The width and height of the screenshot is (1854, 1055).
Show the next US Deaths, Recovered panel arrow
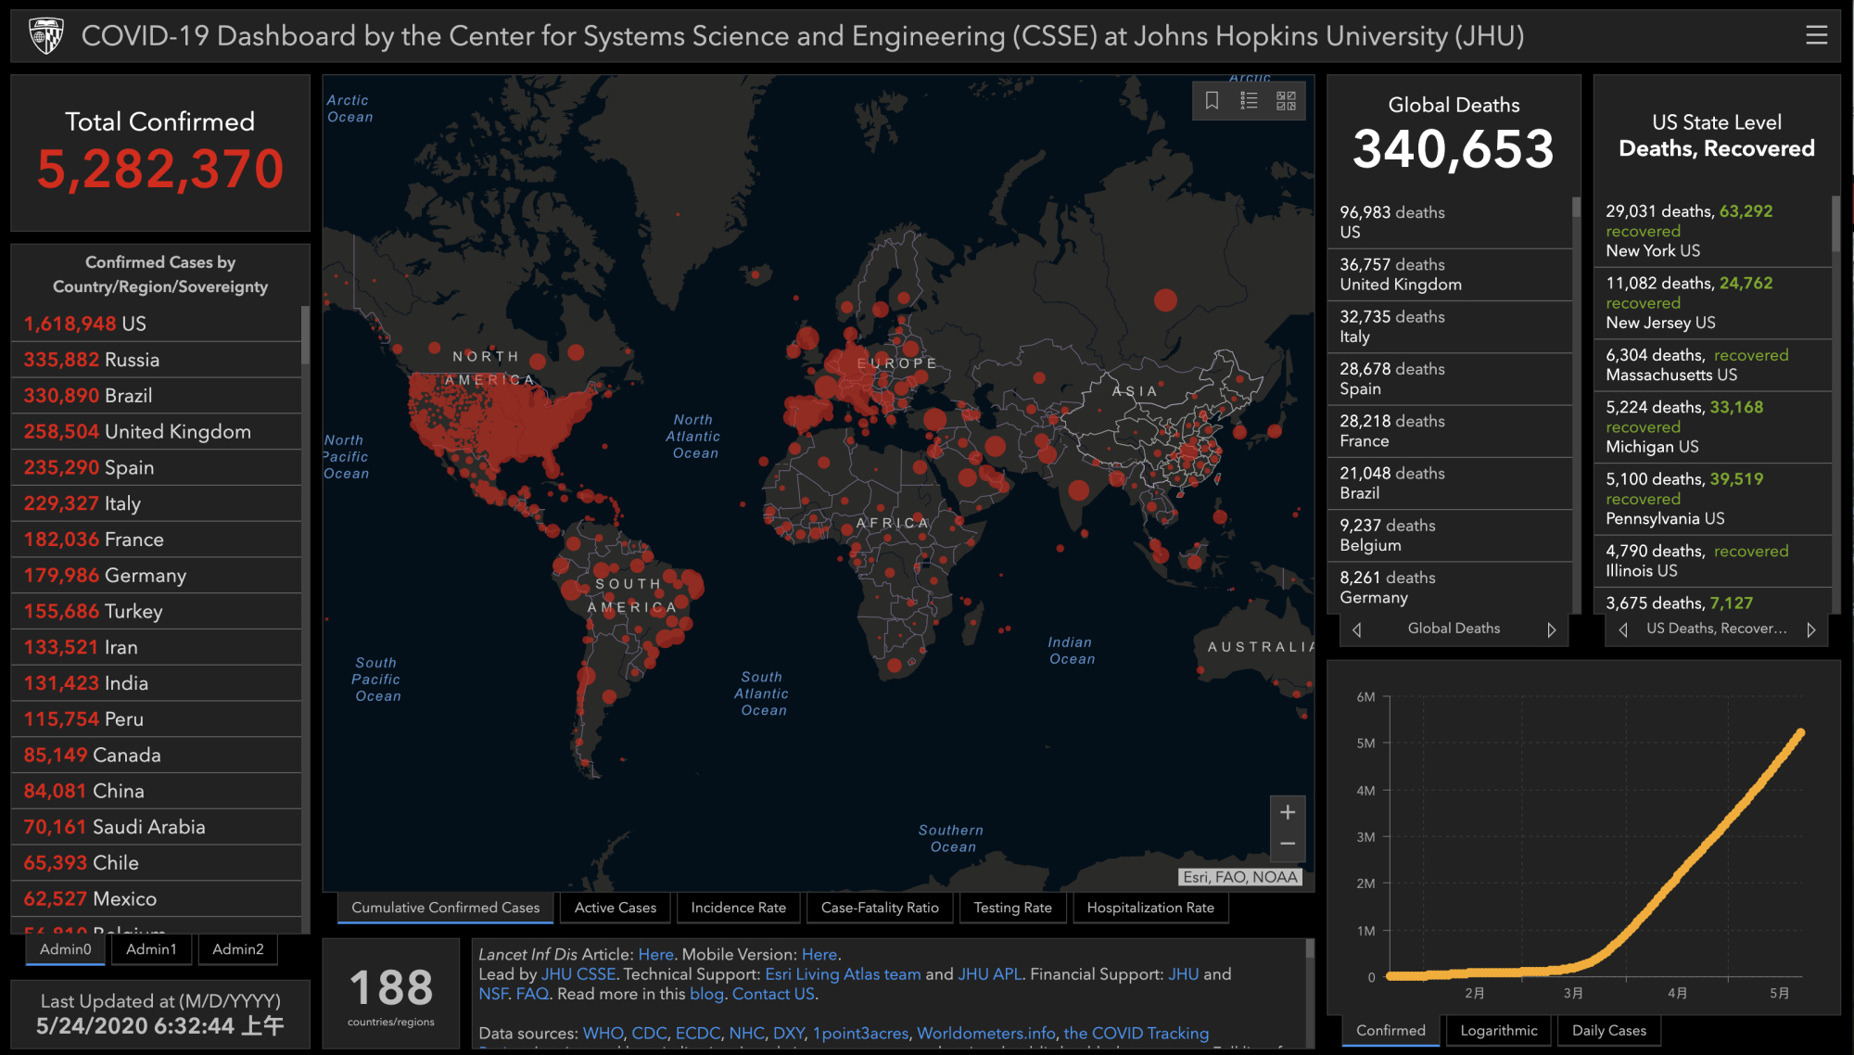point(1810,629)
